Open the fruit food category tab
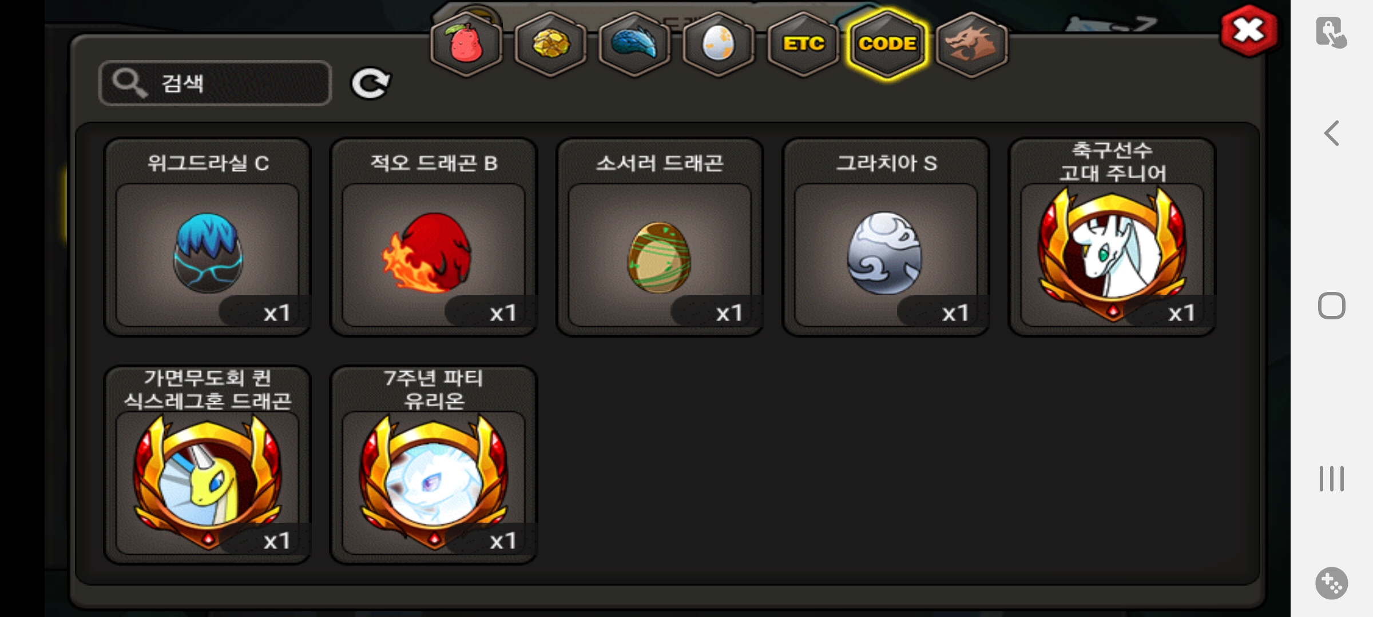This screenshot has height=617, width=1373. [x=466, y=45]
